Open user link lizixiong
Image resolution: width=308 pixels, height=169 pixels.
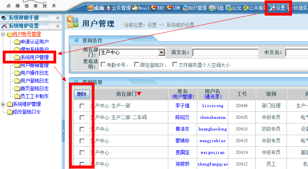coord(212,106)
